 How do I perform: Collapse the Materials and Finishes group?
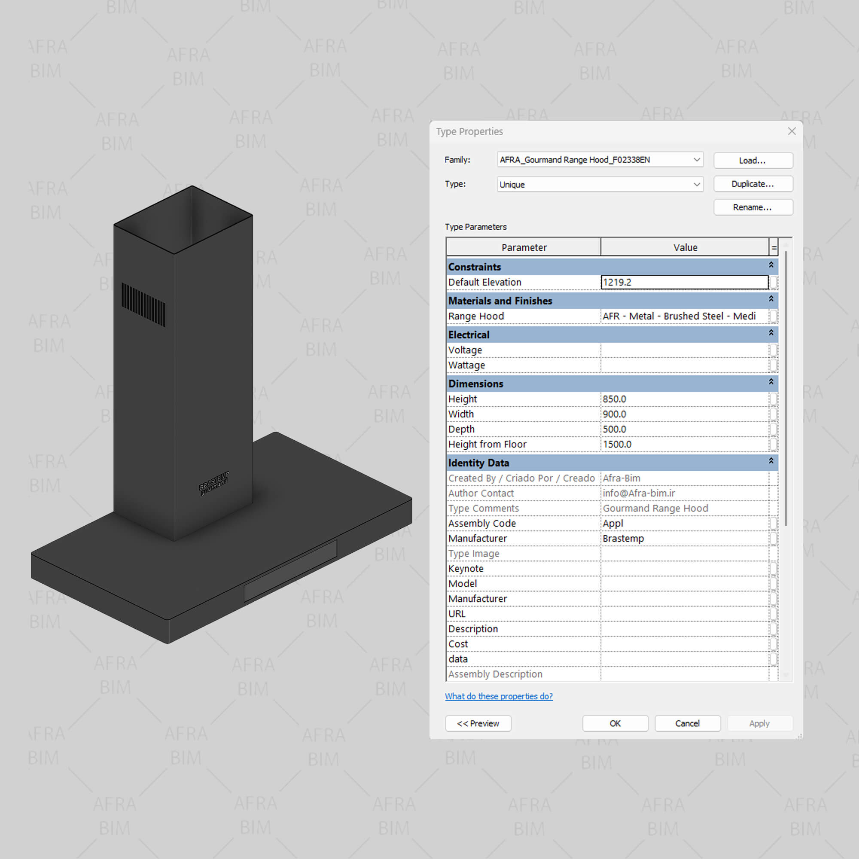[771, 299]
